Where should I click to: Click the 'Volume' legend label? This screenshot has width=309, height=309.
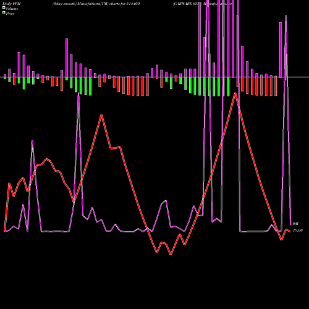click(12, 9)
